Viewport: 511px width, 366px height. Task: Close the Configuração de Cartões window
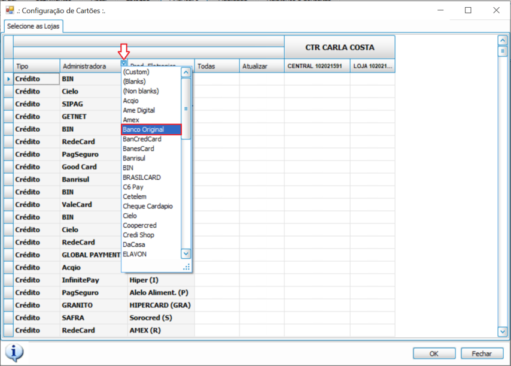click(496, 10)
